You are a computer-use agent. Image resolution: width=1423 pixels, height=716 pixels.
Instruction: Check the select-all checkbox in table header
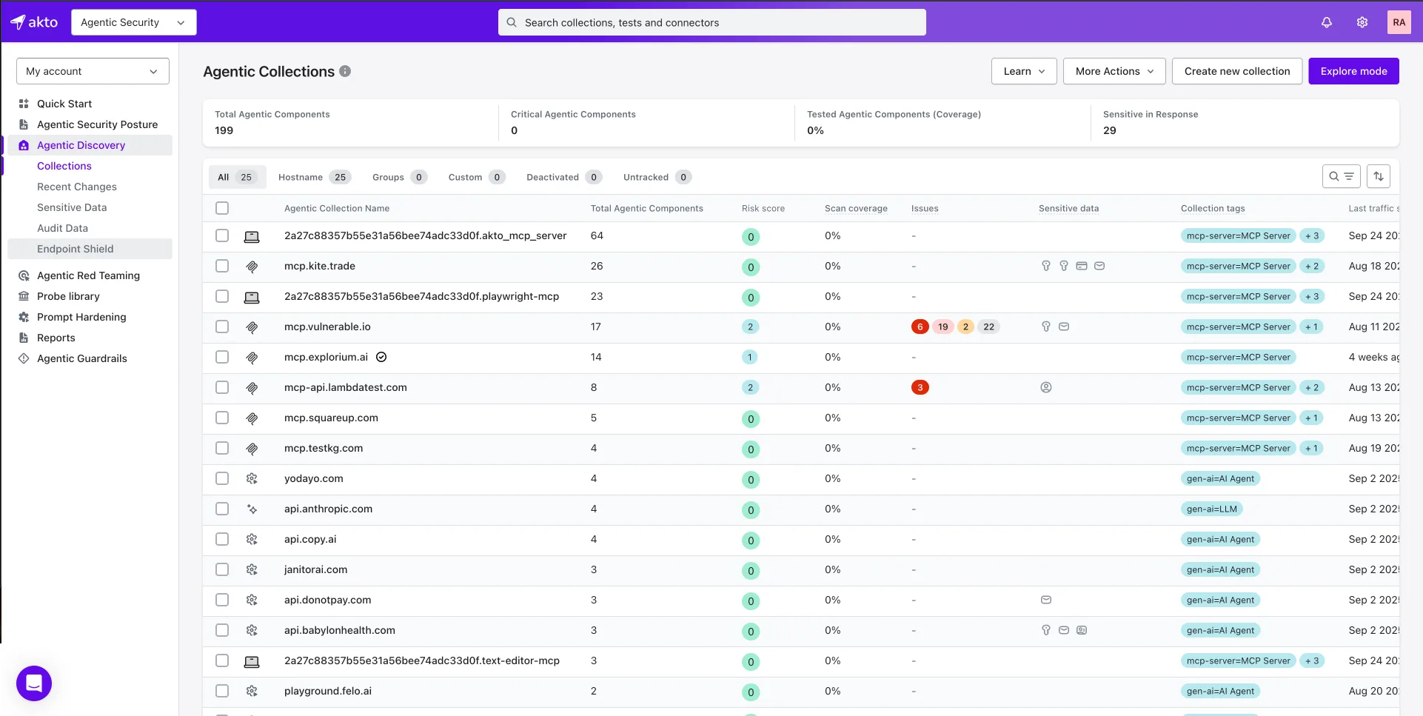coord(222,208)
